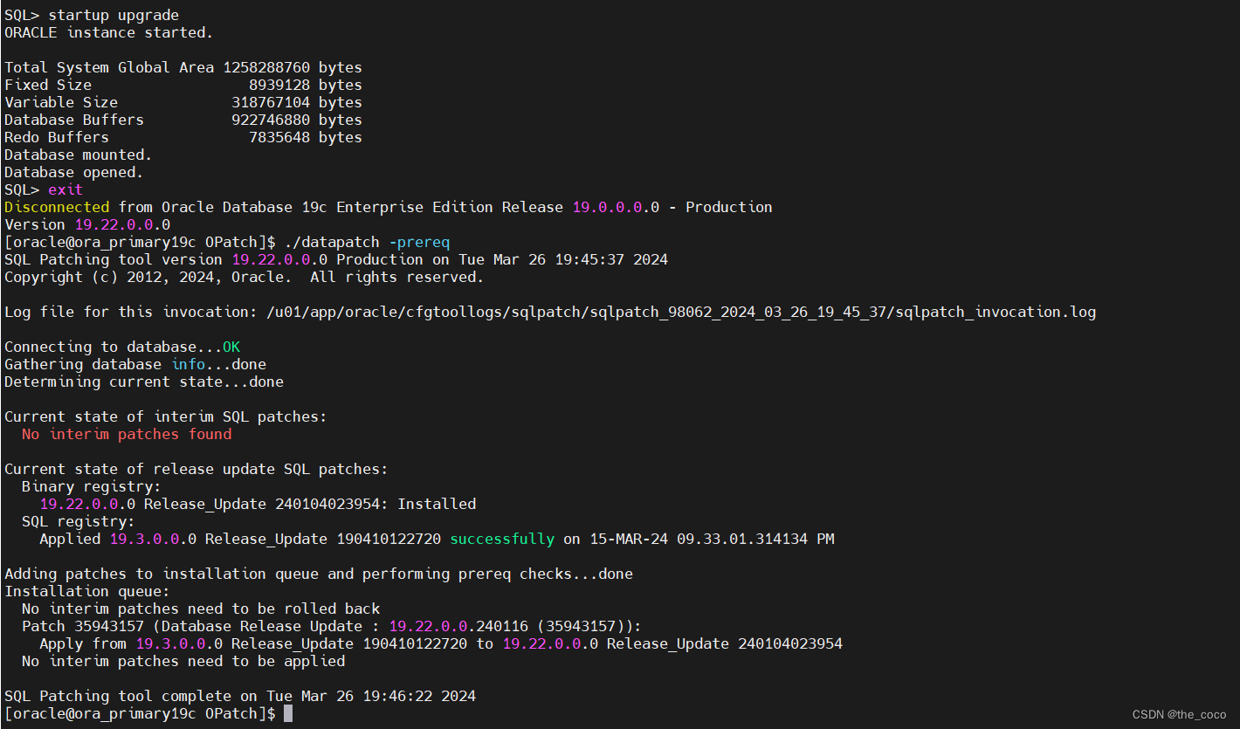Click 'Determining current state...done' line
This screenshot has height=729, width=1240.
144,382
